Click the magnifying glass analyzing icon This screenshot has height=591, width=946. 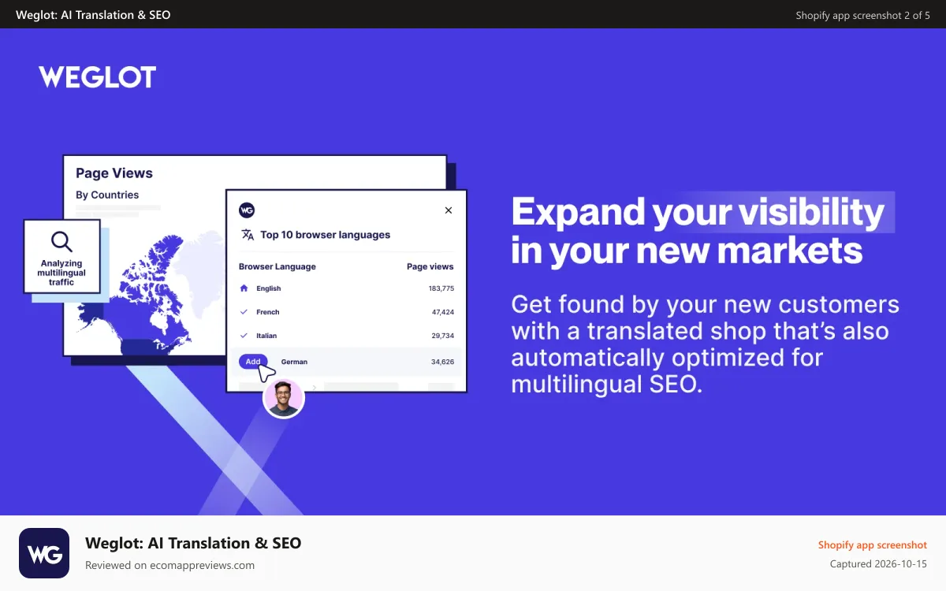(61, 241)
